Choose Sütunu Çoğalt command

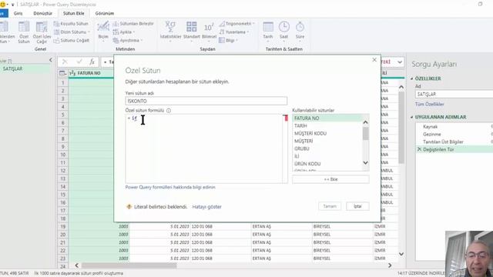[x=72, y=41]
